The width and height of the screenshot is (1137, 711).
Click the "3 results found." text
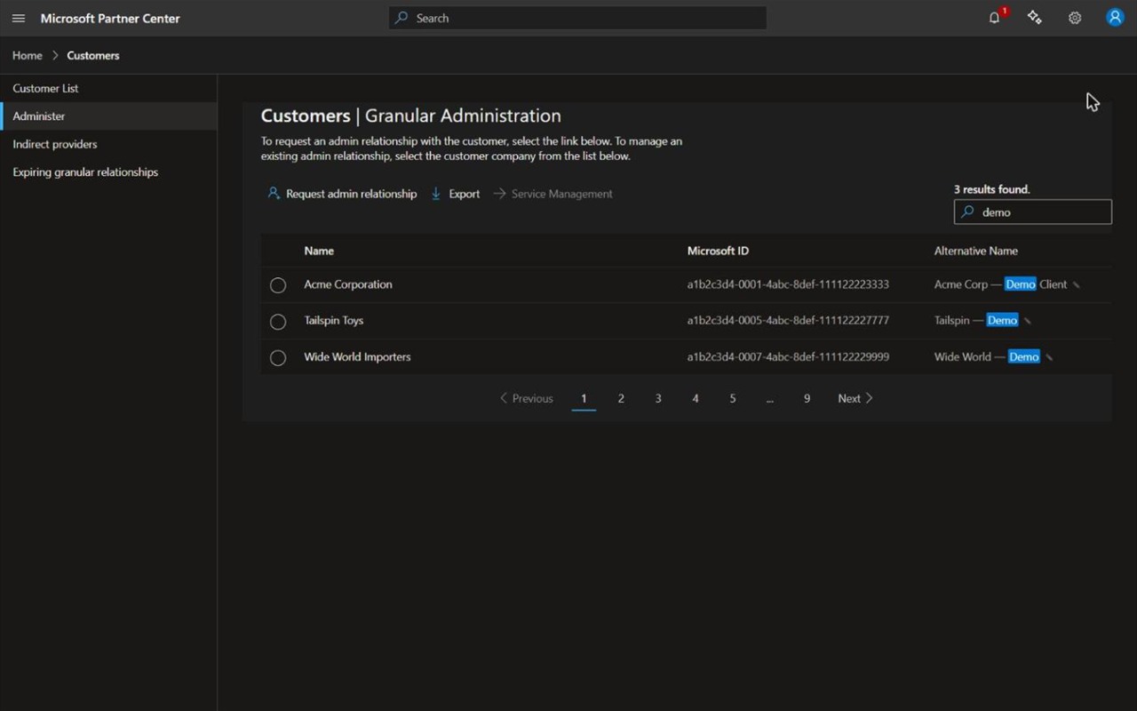(x=992, y=189)
